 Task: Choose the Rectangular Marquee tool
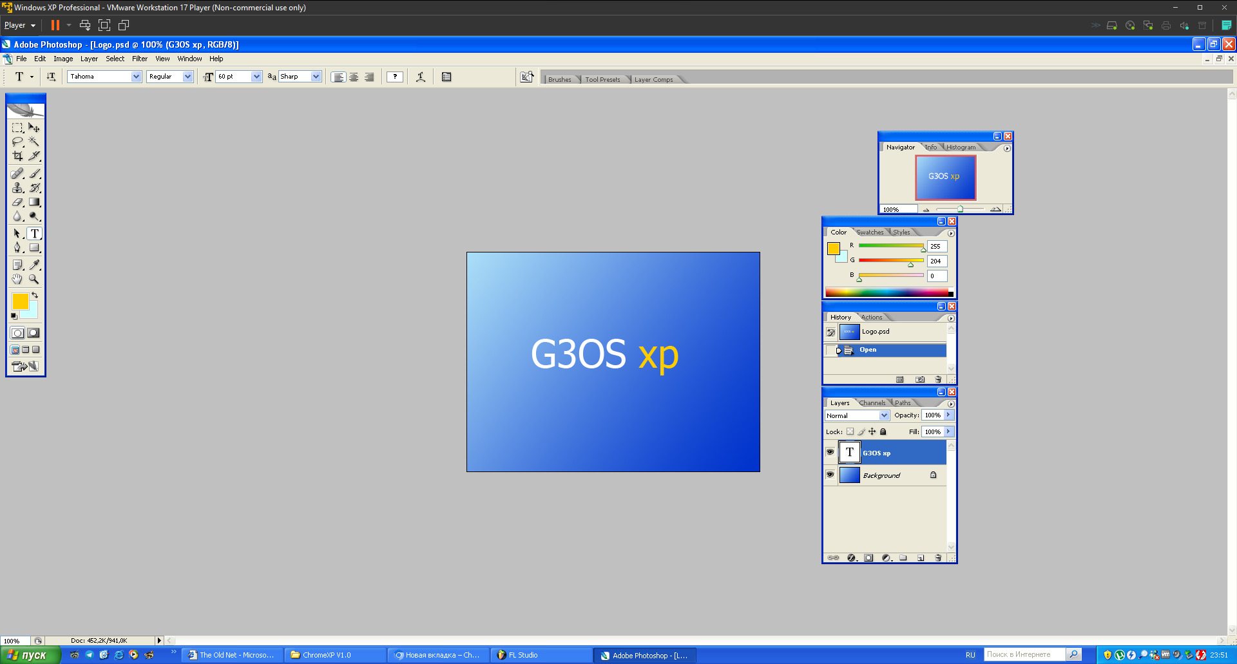coord(17,128)
